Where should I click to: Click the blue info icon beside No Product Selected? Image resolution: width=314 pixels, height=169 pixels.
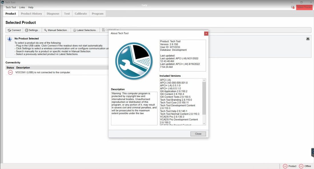10,39
